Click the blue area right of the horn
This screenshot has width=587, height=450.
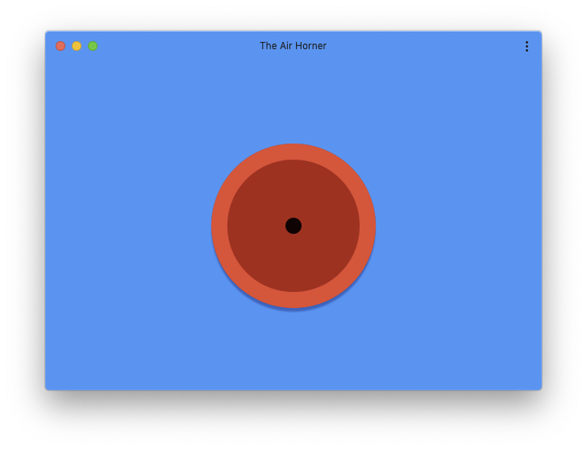tap(459, 226)
